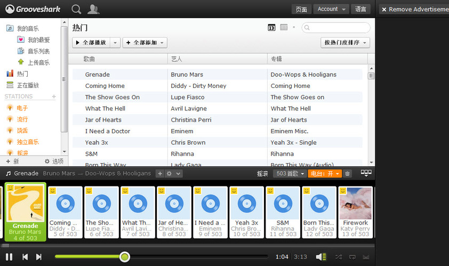The image size is (449, 266).
Task: Start the Indie station (独立音乐)
Action: pyautogui.click(x=22, y=142)
